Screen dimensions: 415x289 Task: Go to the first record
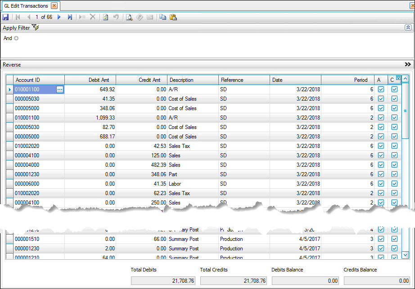point(18,17)
